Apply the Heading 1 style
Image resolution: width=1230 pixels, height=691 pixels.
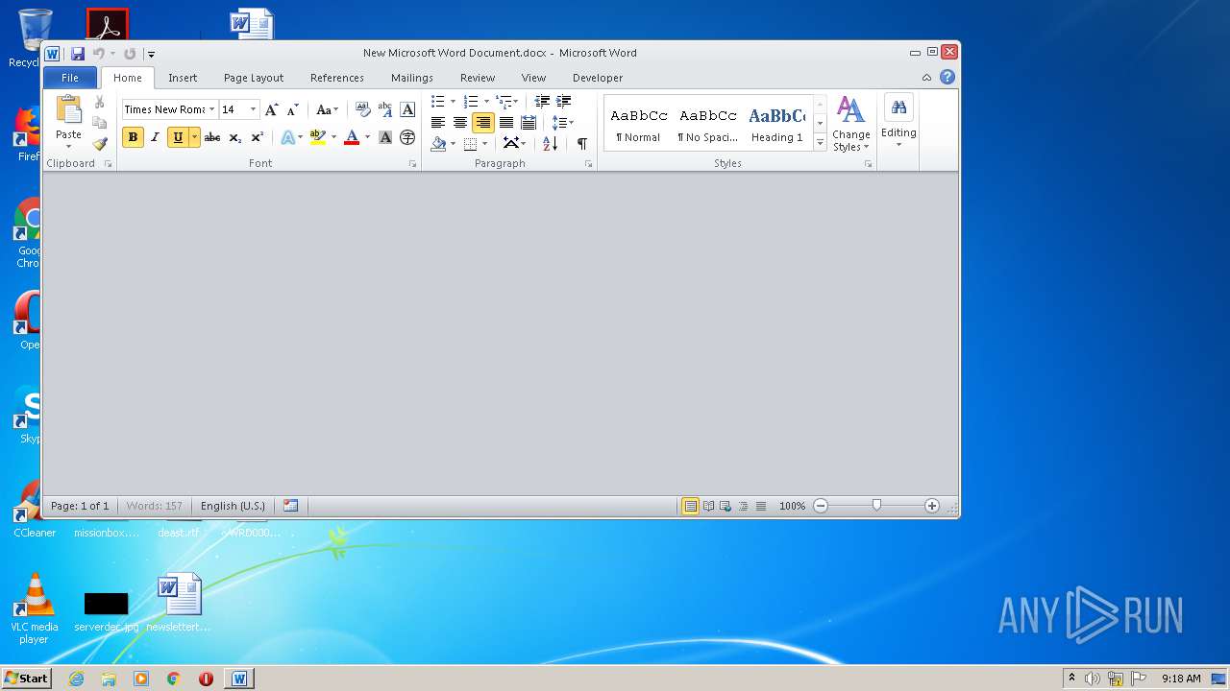[x=776, y=124]
